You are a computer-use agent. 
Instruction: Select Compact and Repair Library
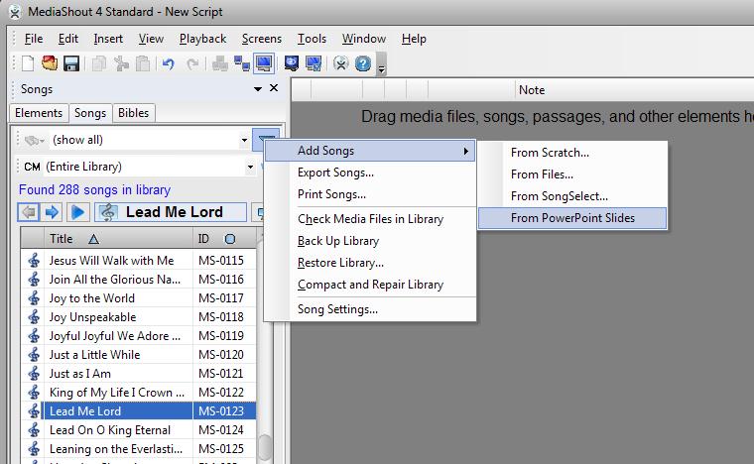point(370,285)
